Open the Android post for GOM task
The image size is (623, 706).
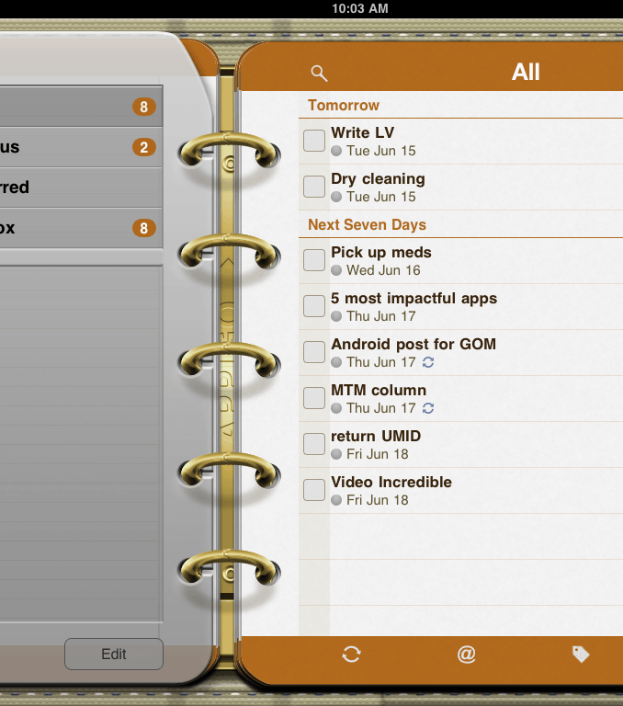pyautogui.click(x=413, y=344)
